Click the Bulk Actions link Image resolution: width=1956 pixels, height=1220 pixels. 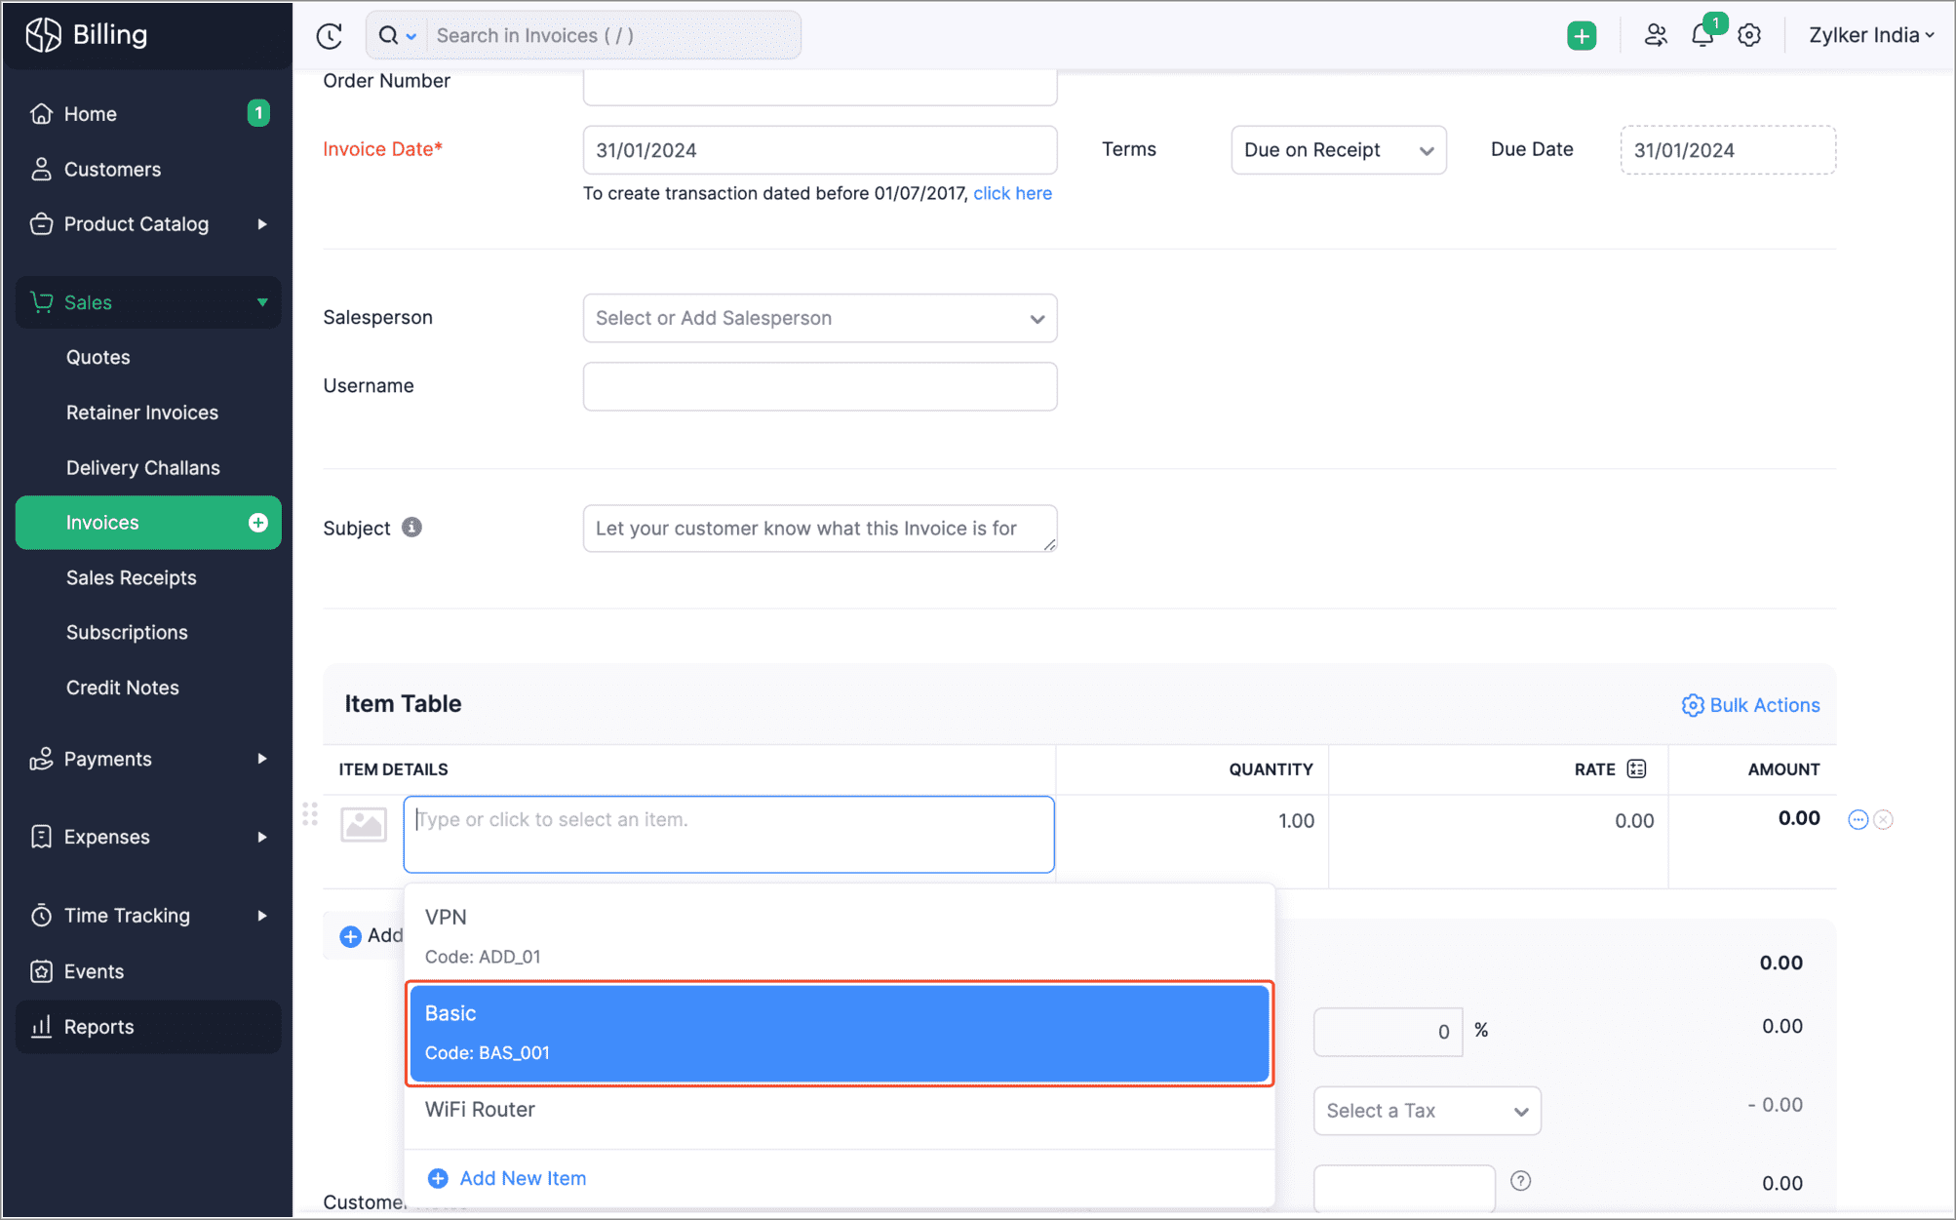[x=1751, y=705]
